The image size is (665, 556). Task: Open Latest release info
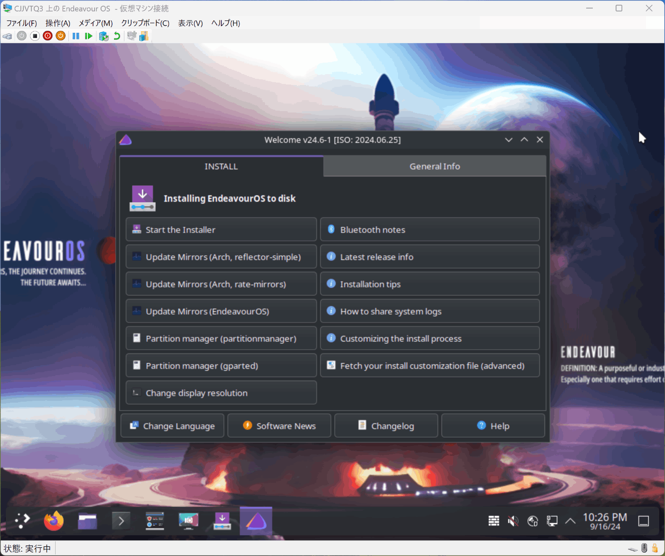(x=430, y=257)
